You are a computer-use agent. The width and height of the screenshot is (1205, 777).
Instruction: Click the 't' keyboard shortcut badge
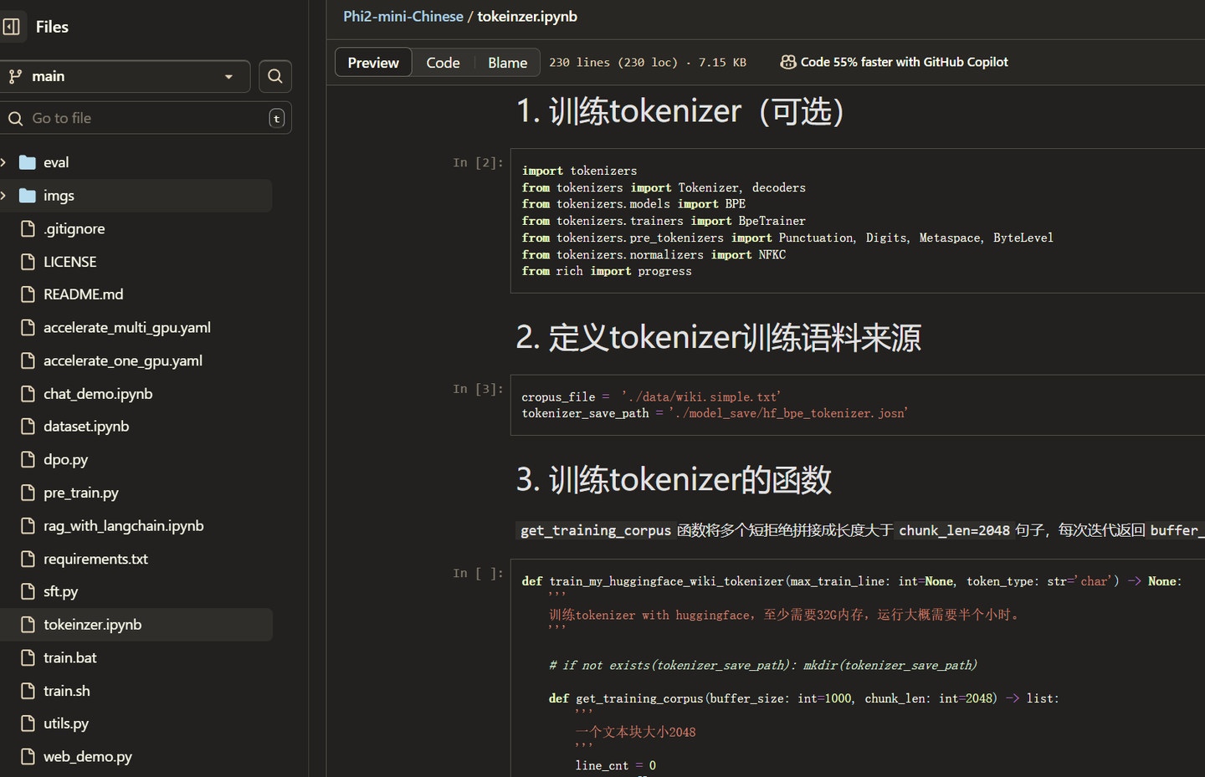pos(276,119)
